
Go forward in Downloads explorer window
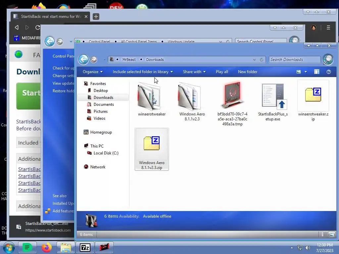pyautogui.click(x=93, y=60)
